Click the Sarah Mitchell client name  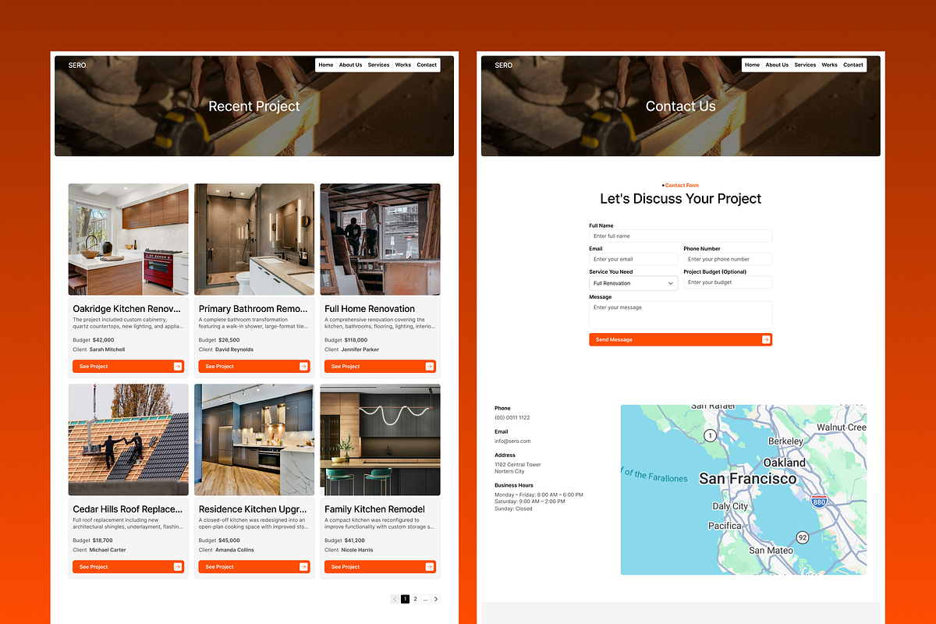pos(107,349)
